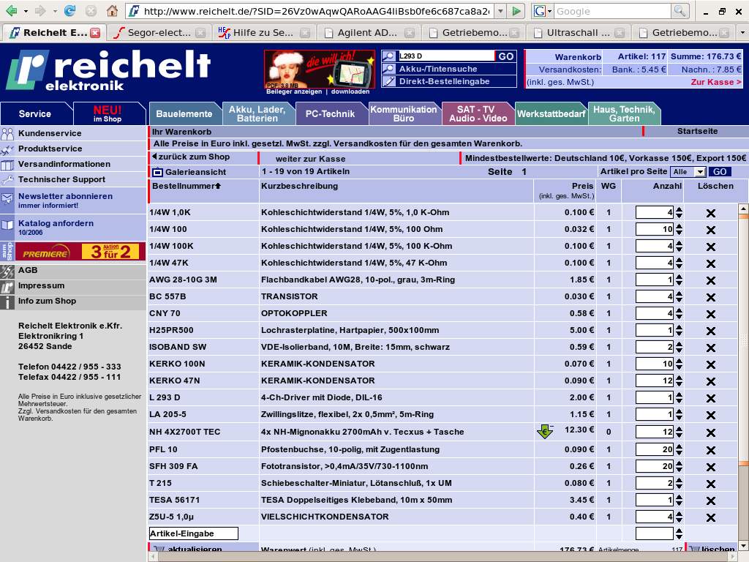The width and height of the screenshot is (749, 562).
Task: Click the Newsletter envelope icon
Action: tap(7, 199)
